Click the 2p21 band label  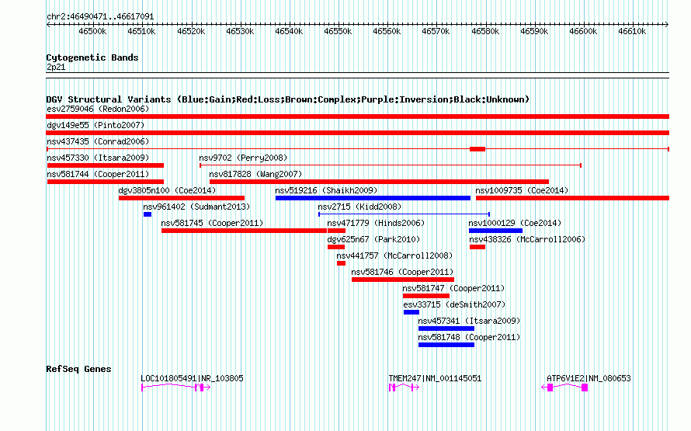(x=56, y=68)
